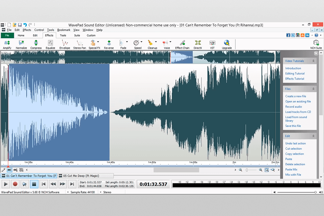Adjust the zoom slider handle

pyautogui.click(x=246, y=170)
